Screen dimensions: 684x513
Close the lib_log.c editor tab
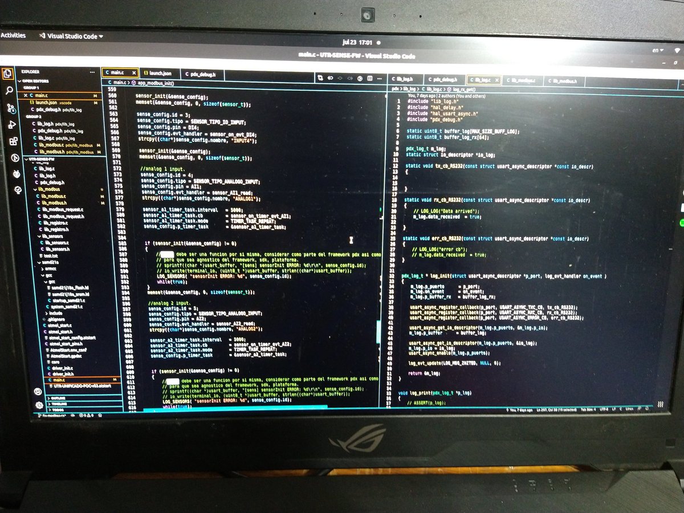coord(497,79)
